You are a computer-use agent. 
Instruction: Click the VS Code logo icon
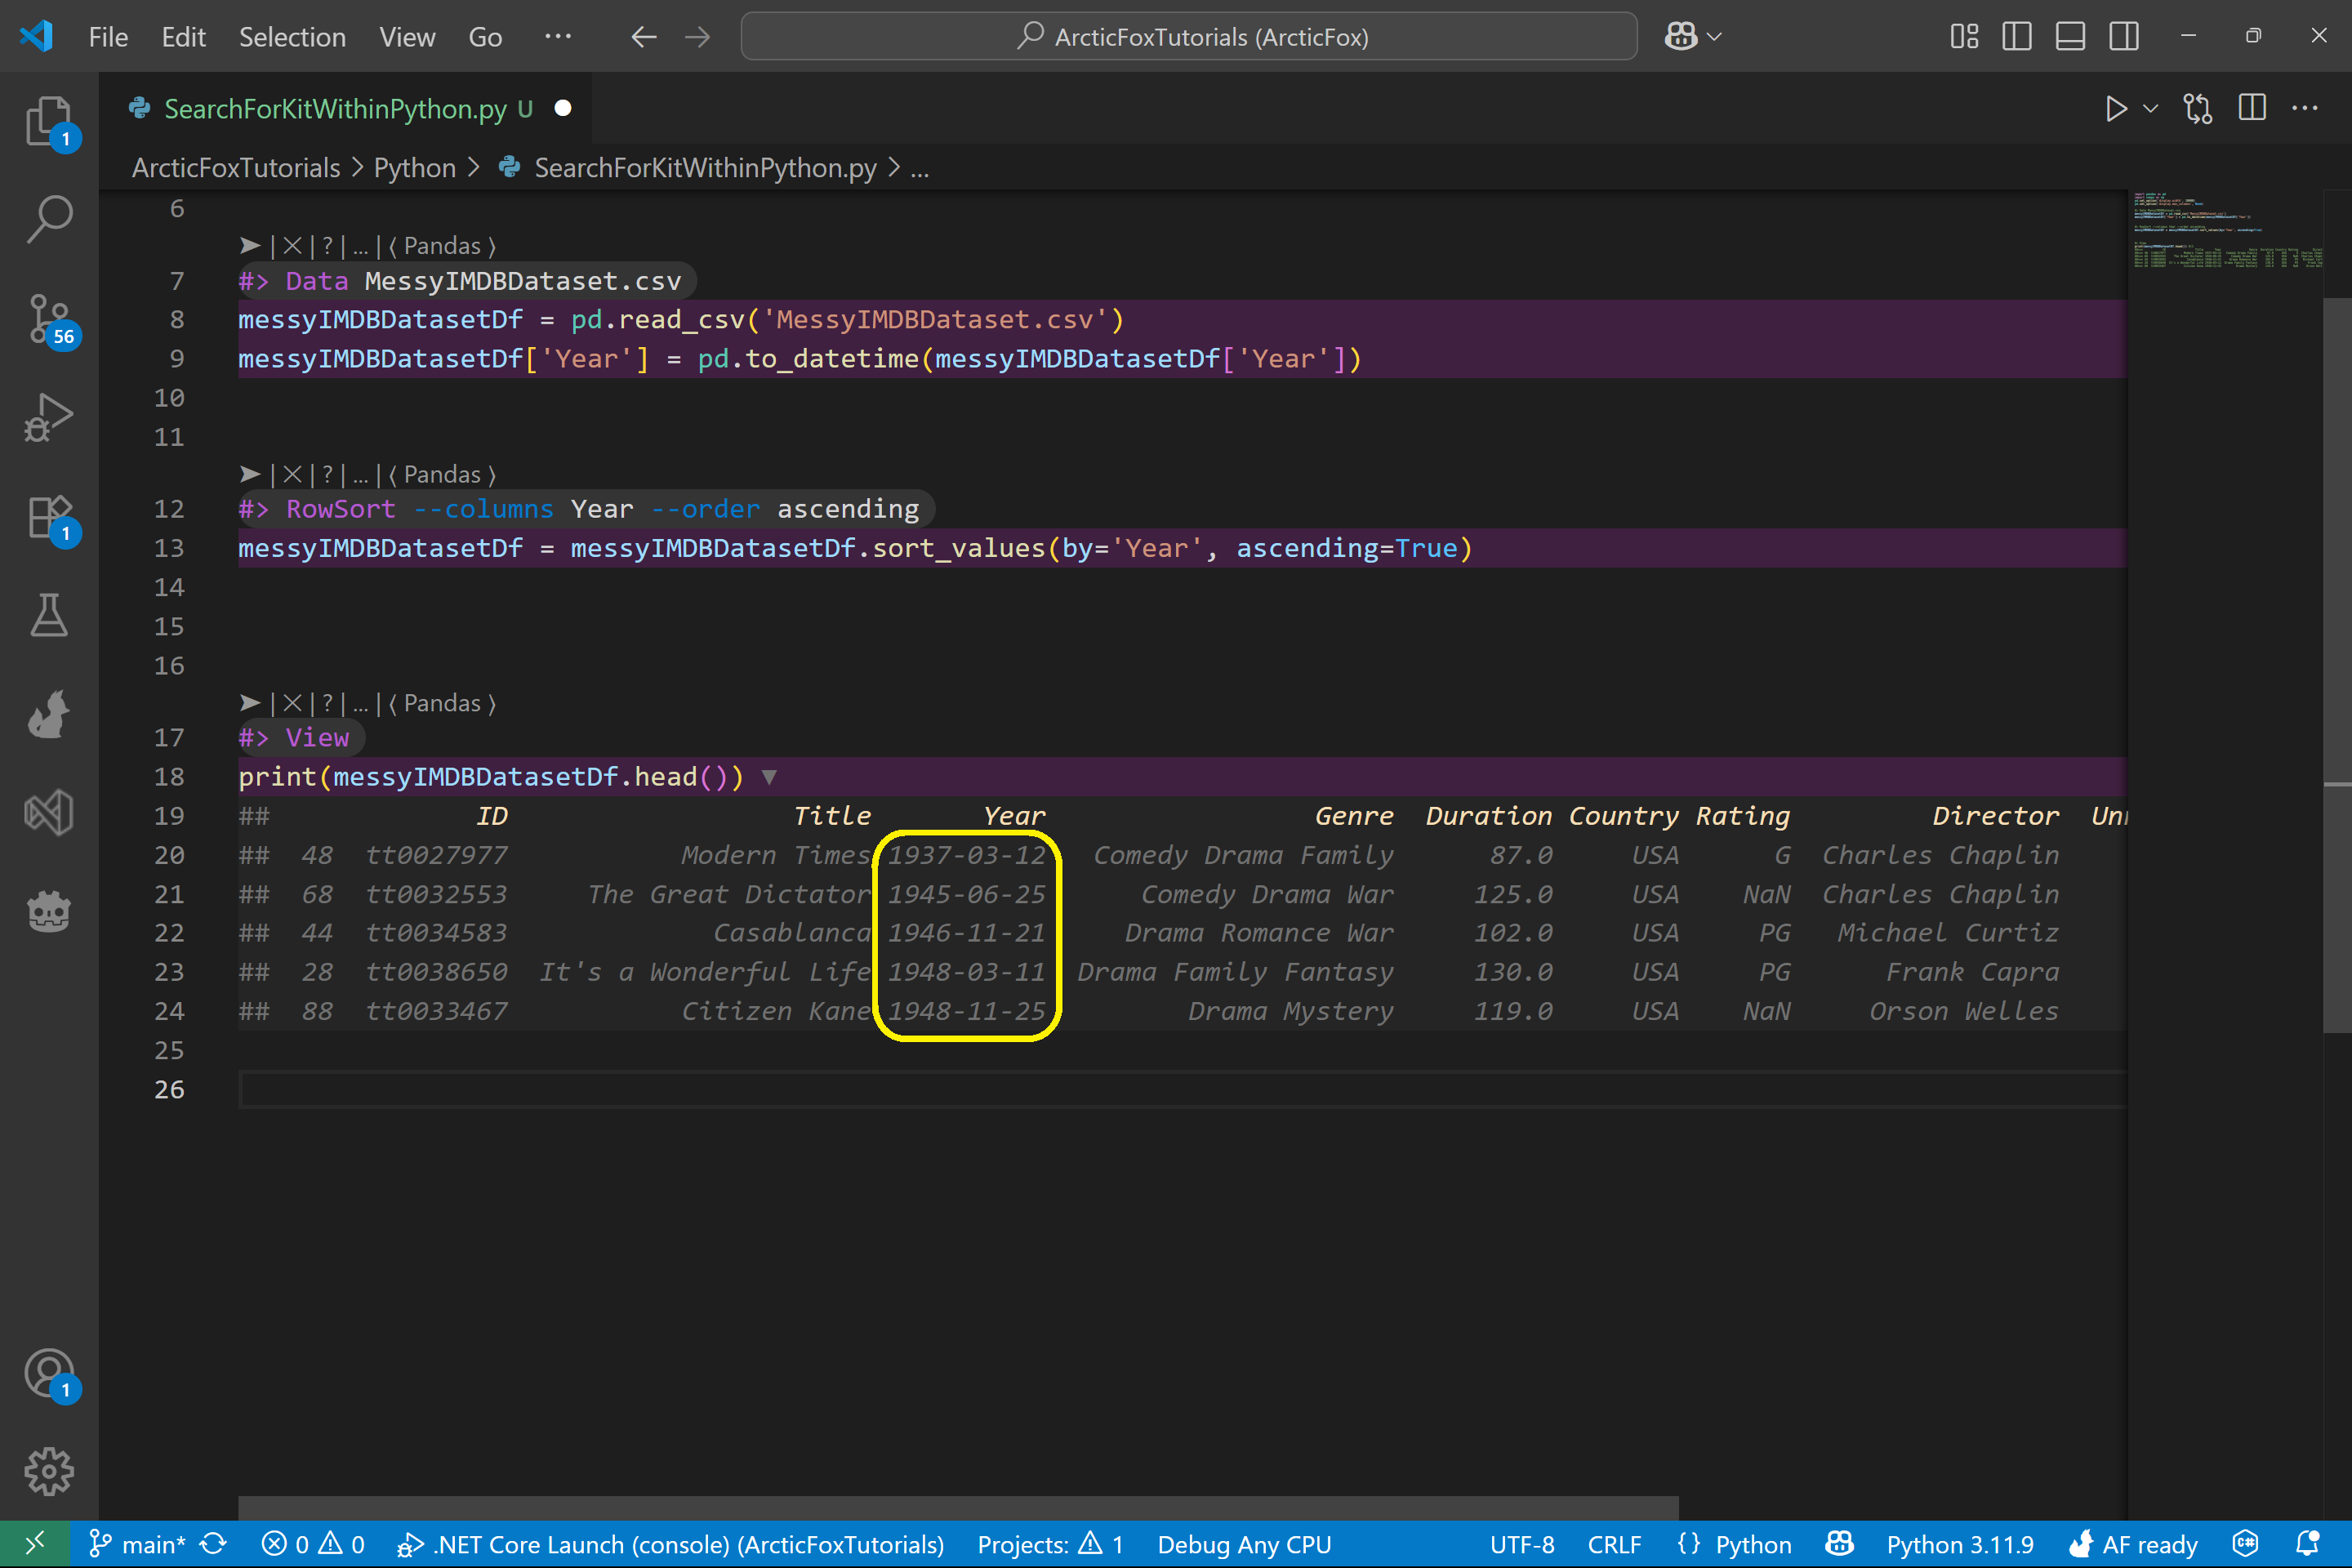[x=36, y=37]
